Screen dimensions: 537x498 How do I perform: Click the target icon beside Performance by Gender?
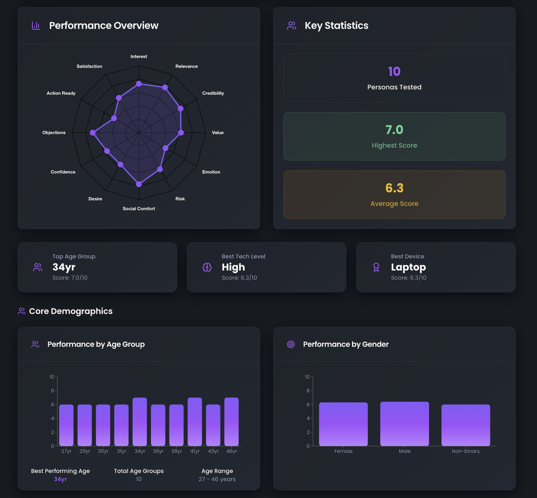(291, 345)
